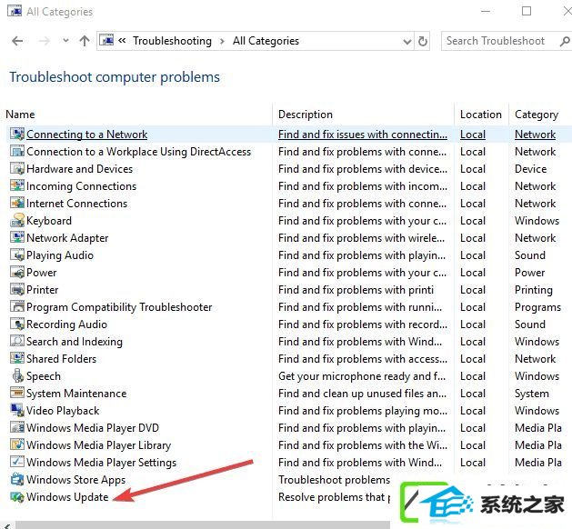This screenshot has width=572, height=529.
Task: Click the Windows Update icon
Action: pyautogui.click(x=17, y=496)
